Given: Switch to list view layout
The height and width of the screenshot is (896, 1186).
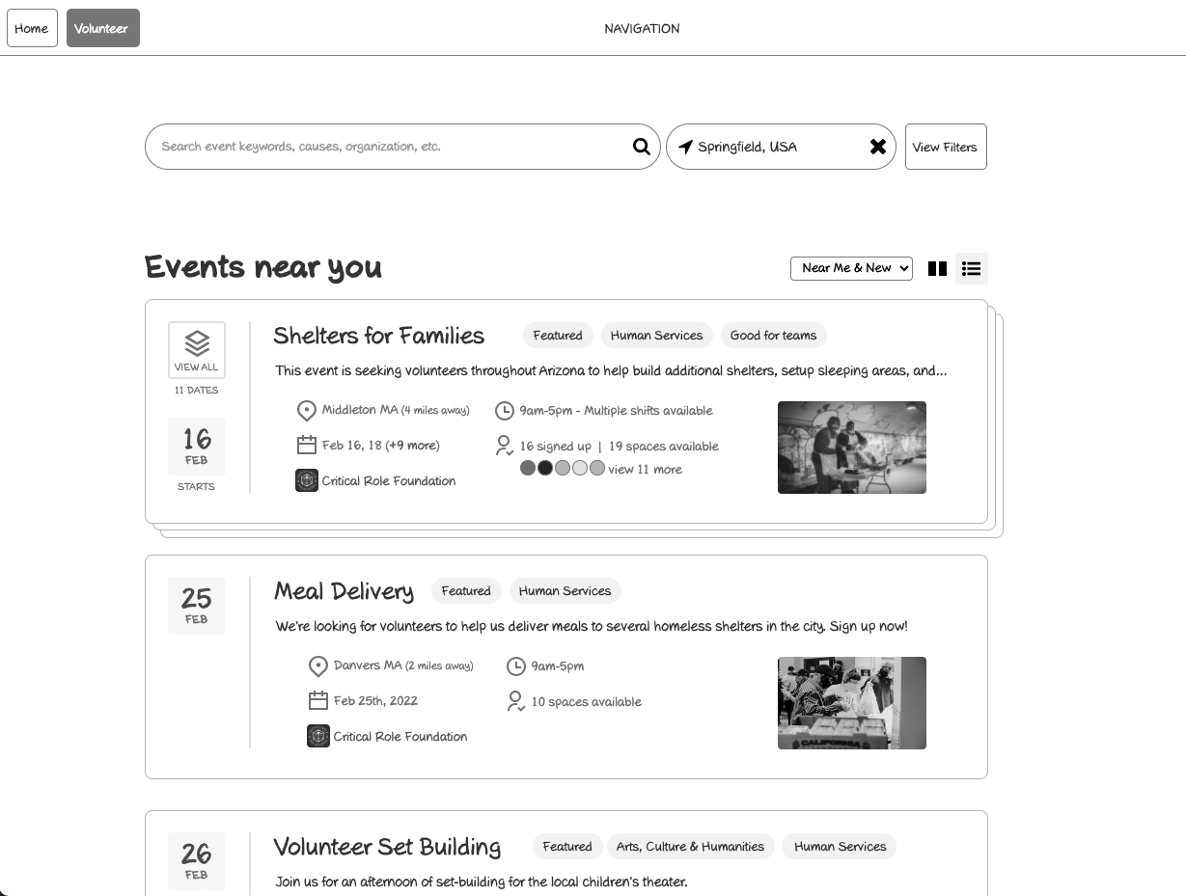Looking at the screenshot, I should pyautogui.click(x=971, y=268).
